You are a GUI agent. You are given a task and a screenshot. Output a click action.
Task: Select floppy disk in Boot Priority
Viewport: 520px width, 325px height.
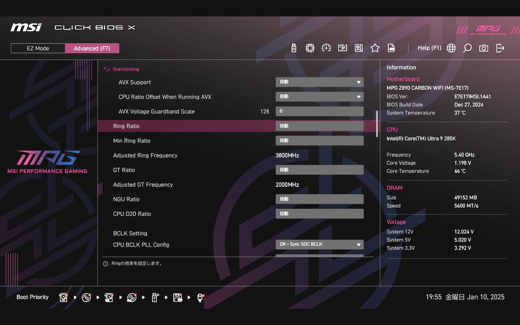pos(177,297)
